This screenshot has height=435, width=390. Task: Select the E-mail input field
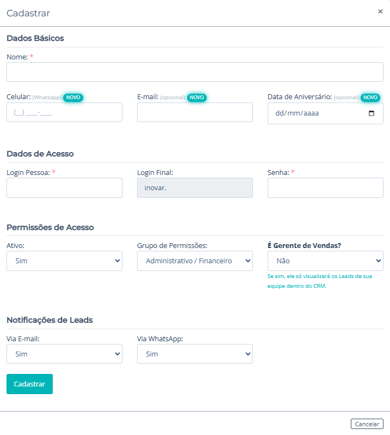click(195, 112)
